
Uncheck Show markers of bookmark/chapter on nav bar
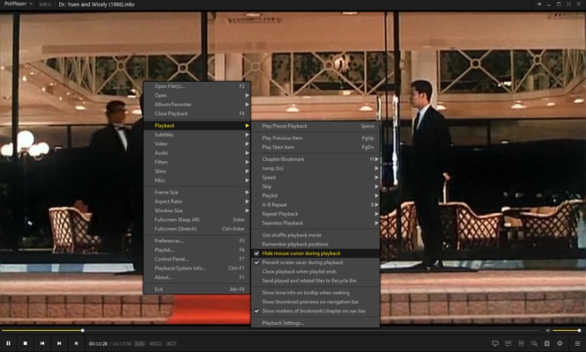(x=315, y=311)
